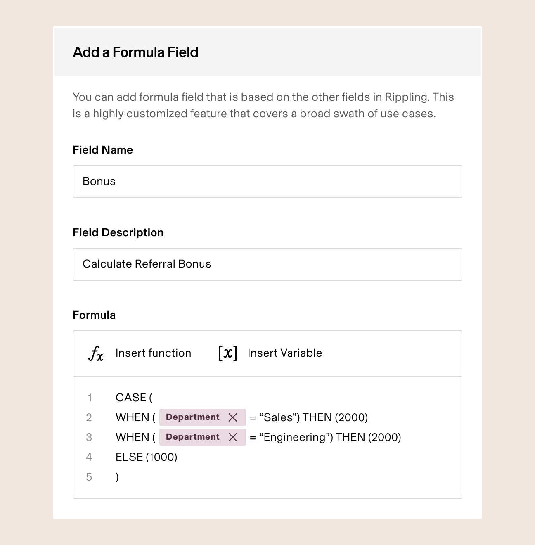Click line number 1 in the formula gutter
This screenshot has height=545, width=535.
click(x=89, y=398)
